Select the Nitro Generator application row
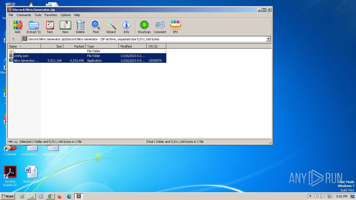356x200 pixels. [87, 61]
